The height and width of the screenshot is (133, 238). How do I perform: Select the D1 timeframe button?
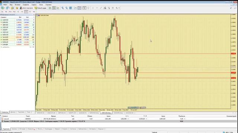[26, 11]
